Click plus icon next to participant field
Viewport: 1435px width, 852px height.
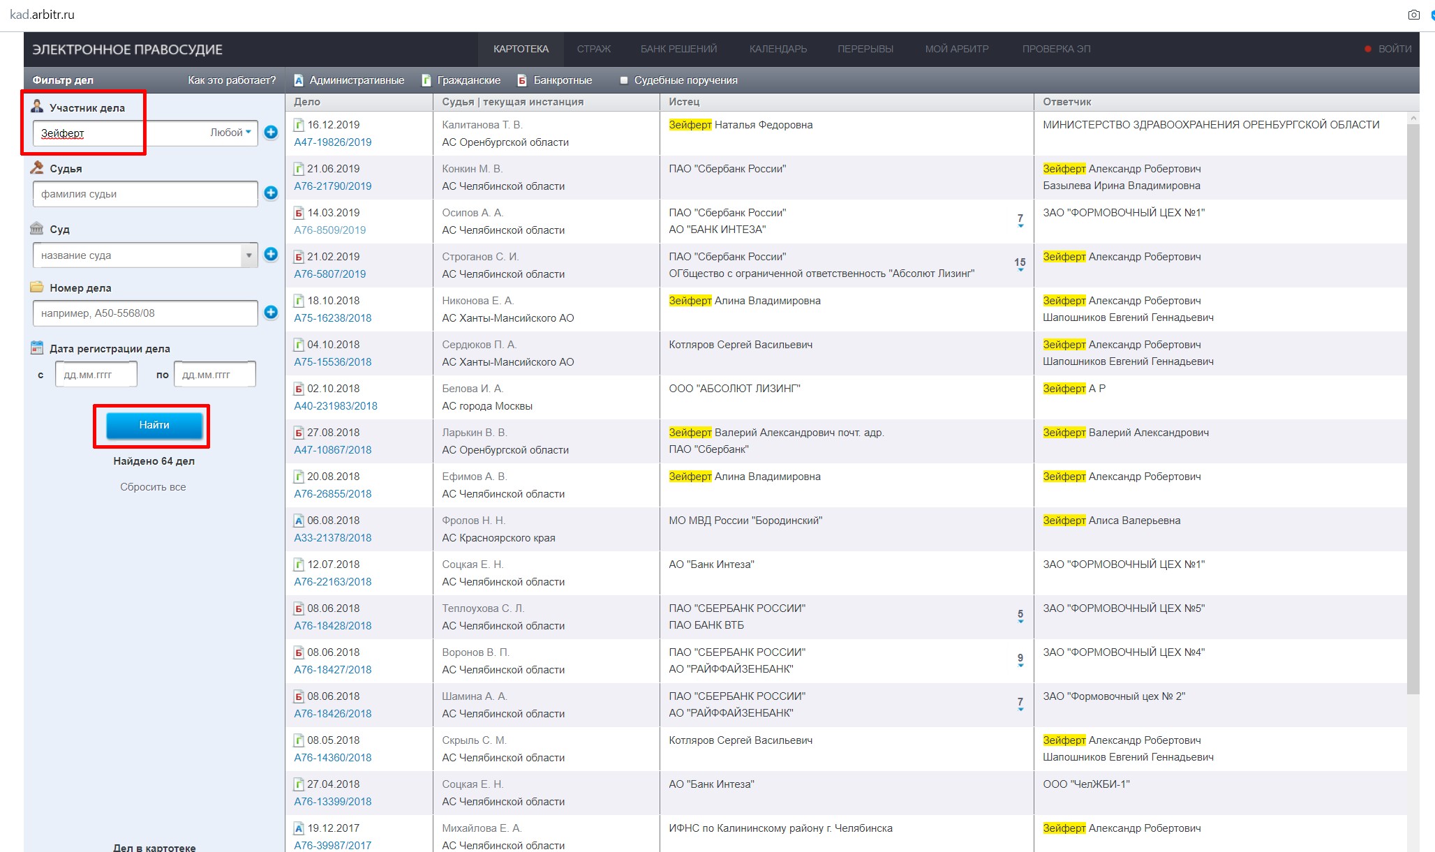click(271, 132)
